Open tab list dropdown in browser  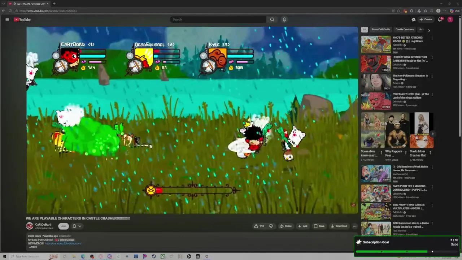pyautogui.click(x=4, y=4)
